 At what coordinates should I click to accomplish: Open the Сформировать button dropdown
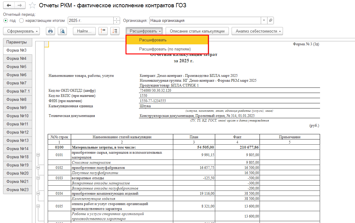22,31
